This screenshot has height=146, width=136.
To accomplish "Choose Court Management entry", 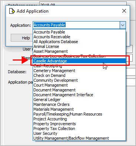I will click(79, 85).
